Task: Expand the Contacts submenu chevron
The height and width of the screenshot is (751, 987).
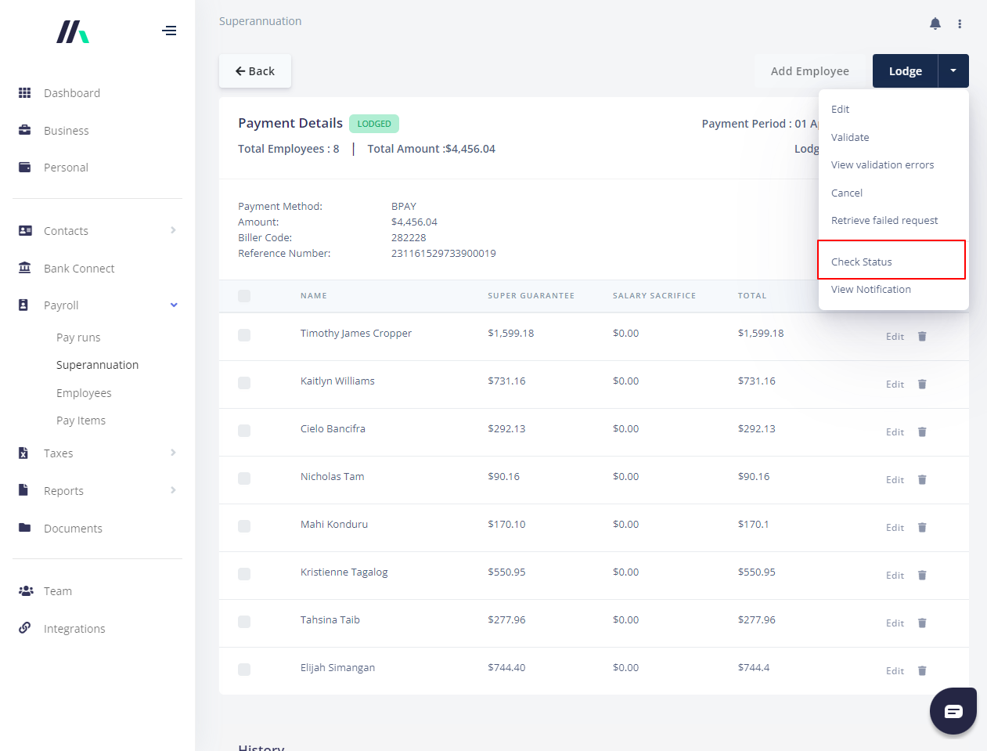Action: [x=173, y=230]
